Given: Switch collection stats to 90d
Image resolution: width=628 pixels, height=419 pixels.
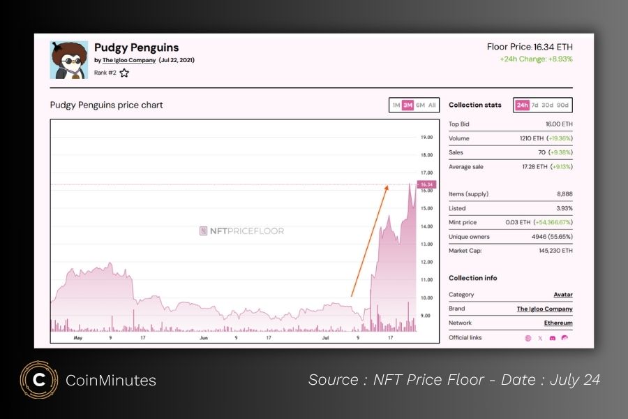Looking at the screenshot, I should [562, 105].
